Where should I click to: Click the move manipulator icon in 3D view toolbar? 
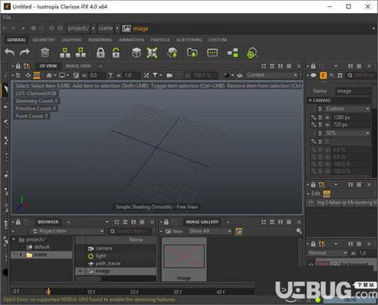tap(28, 75)
